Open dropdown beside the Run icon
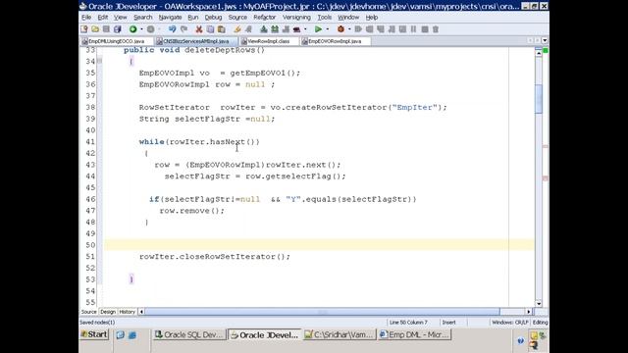 (328, 29)
